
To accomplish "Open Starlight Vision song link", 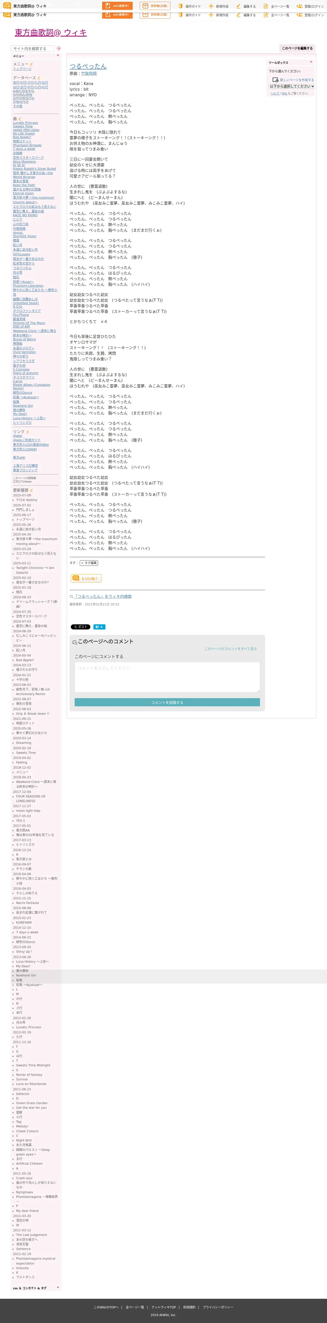I will (25, 236).
